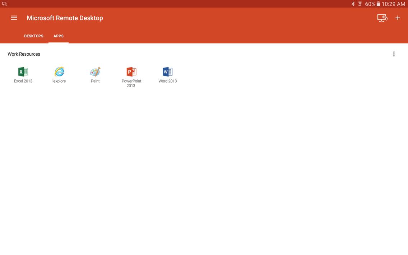The width and height of the screenshot is (408, 255).
Task: Open the navigation drawer with hamburger icon
Action: (x=14, y=17)
